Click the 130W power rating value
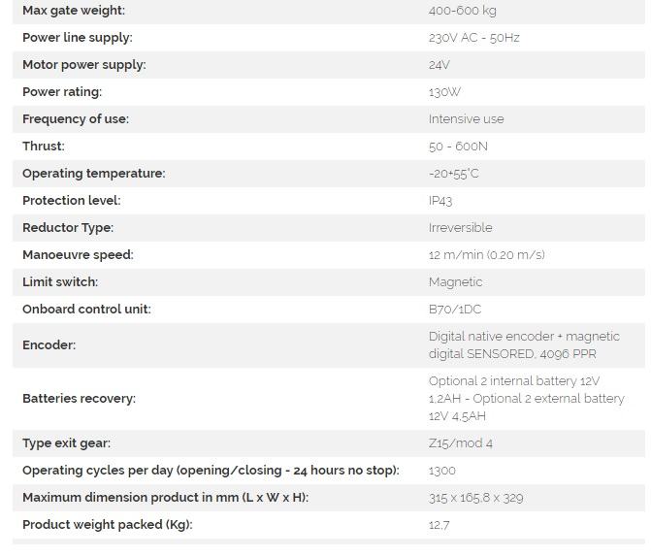The image size is (651, 556). tap(444, 92)
